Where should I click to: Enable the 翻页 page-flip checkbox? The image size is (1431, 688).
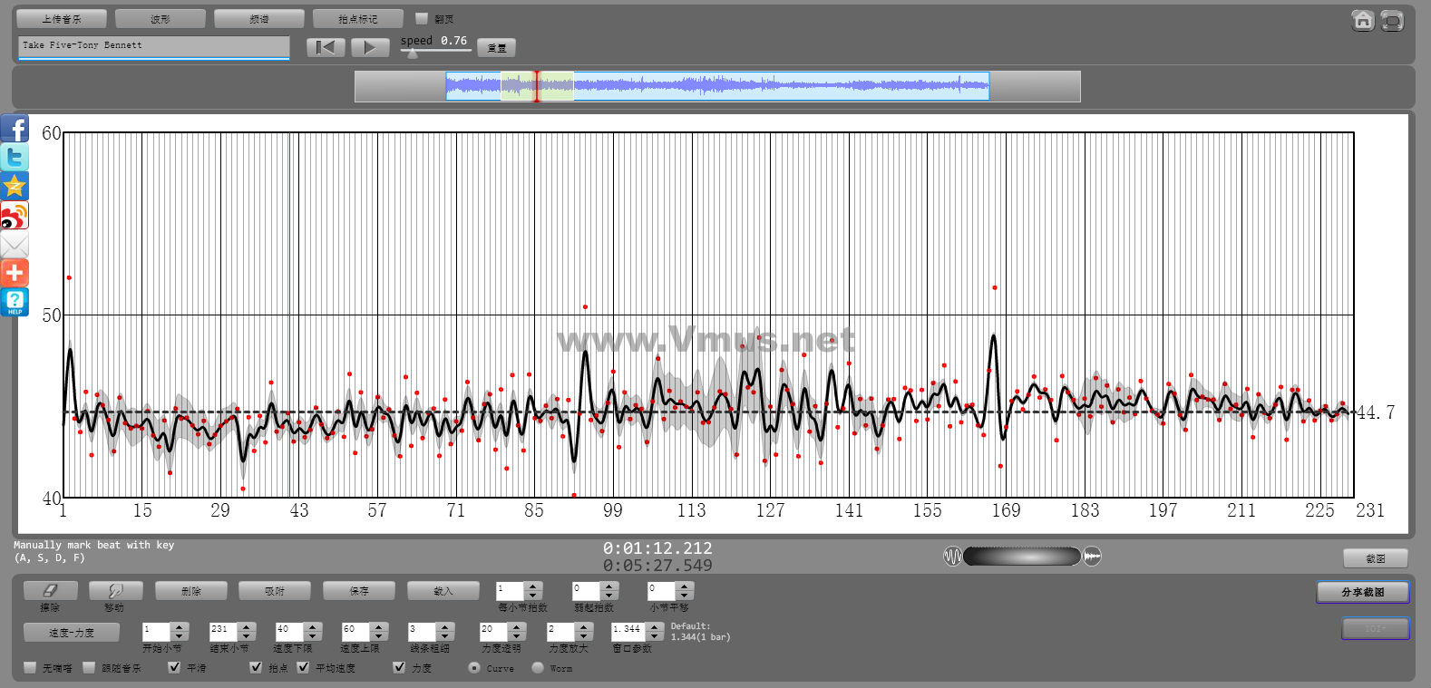point(422,18)
